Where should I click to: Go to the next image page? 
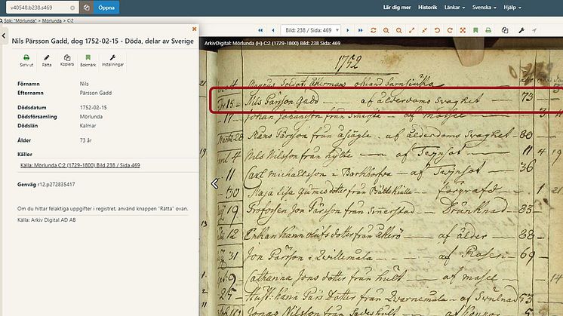coord(346,30)
